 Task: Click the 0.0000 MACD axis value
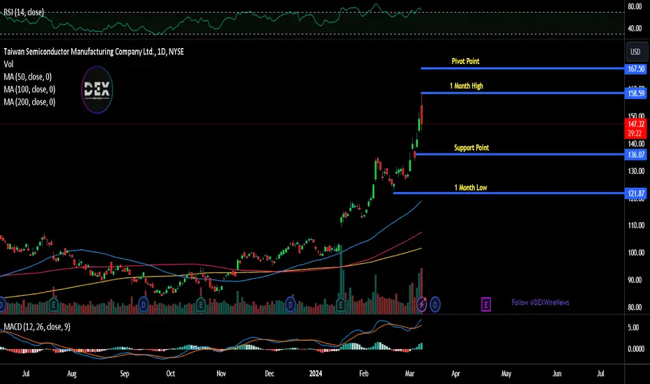pyautogui.click(x=636, y=349)
